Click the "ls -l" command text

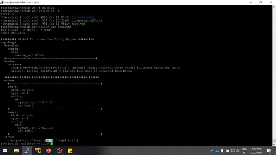(55, 11)
